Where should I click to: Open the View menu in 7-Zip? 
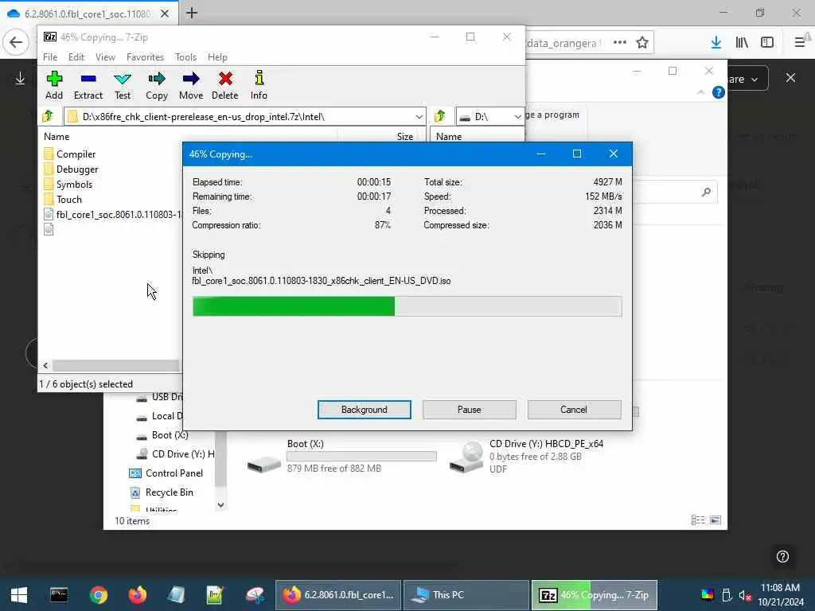coord(105,57)
